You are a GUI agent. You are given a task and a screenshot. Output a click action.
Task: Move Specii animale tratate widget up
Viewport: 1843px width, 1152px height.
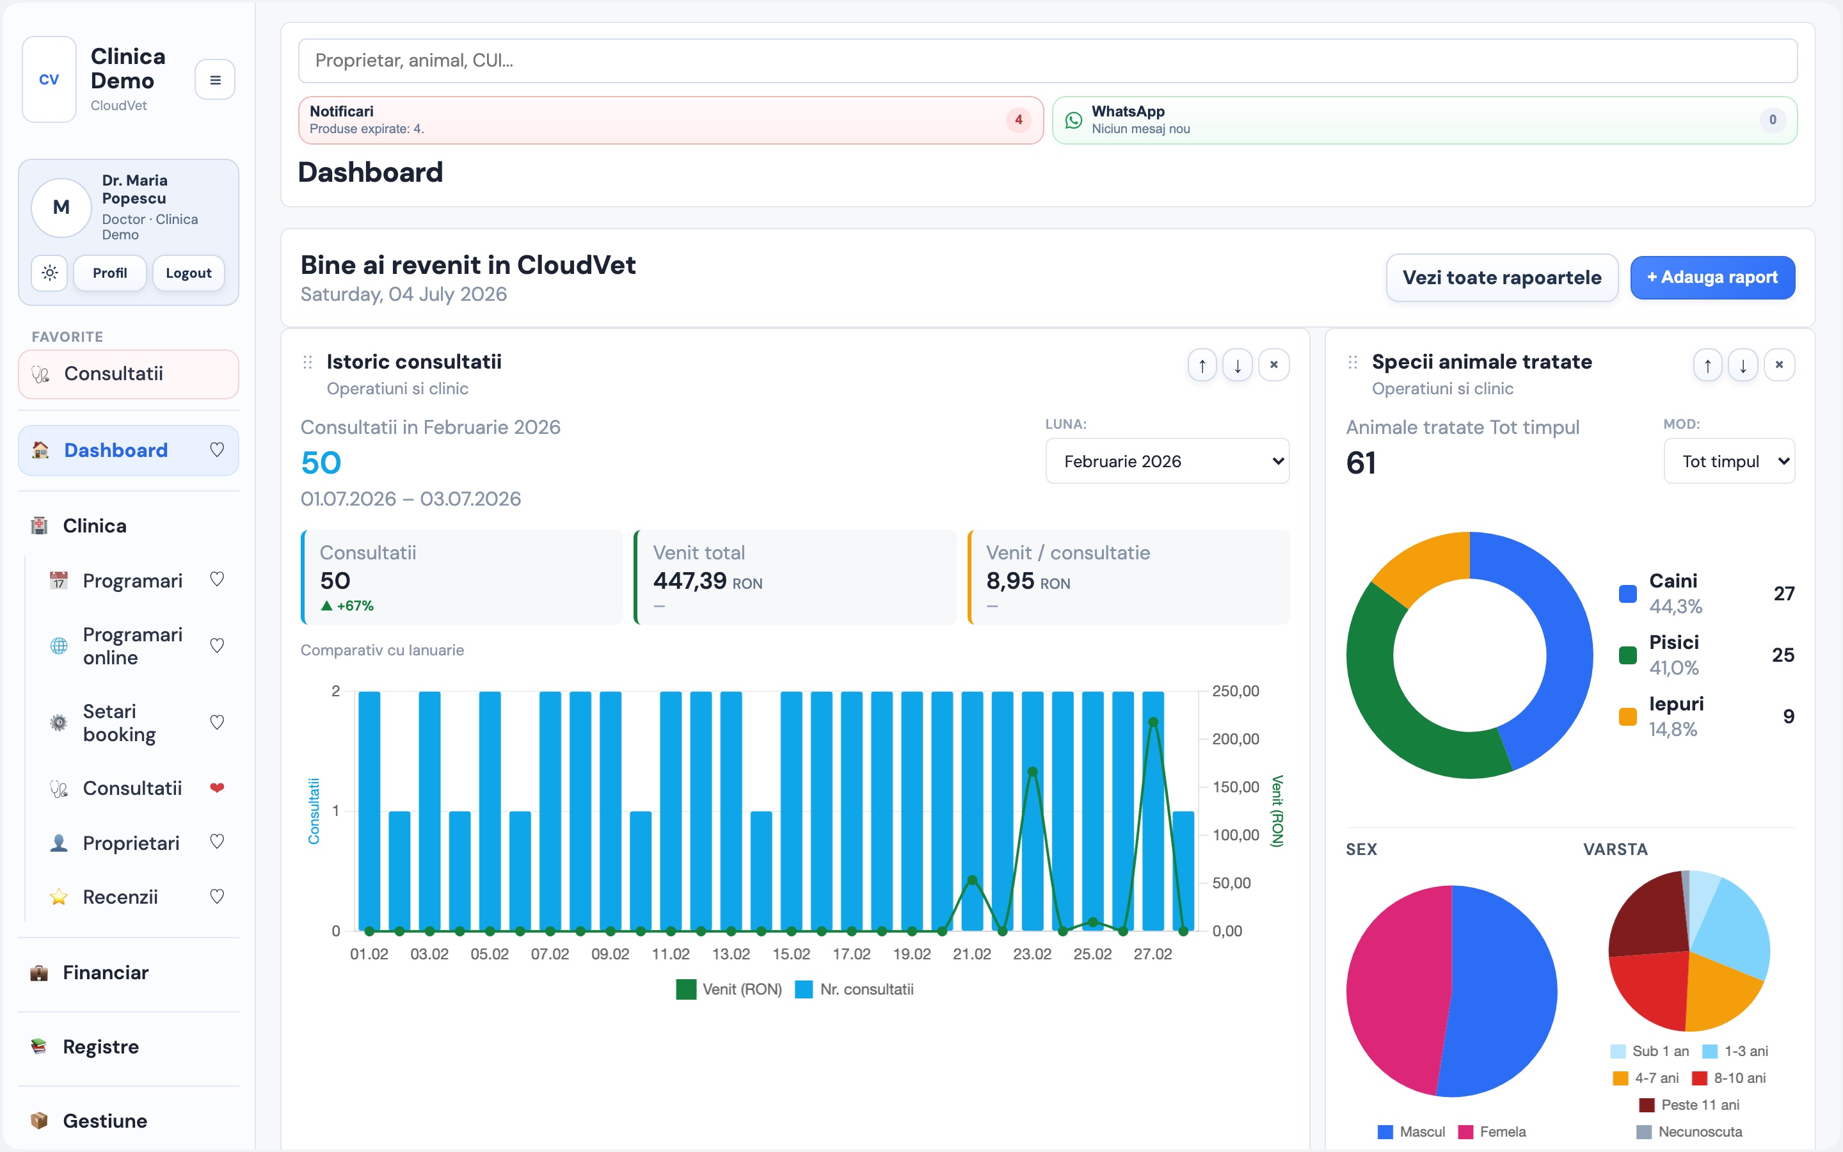click(x=1707, y=365)
